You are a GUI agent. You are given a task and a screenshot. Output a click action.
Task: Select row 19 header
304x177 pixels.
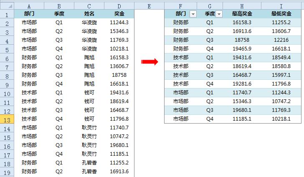(x=7, y=172)
